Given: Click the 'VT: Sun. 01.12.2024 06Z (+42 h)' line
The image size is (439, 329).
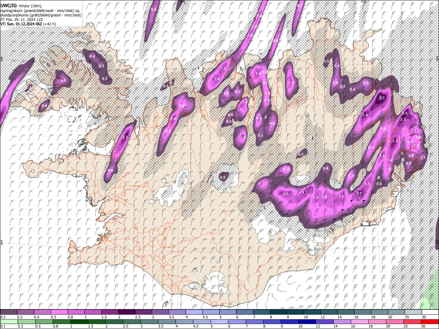Looking at the screenshot, I should (x=28, y=24).
